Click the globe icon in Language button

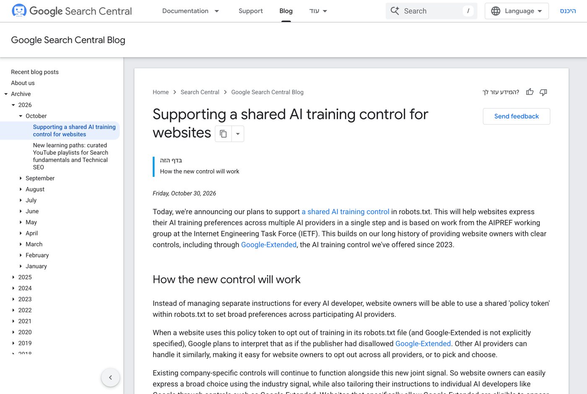[x=496, y=11]
